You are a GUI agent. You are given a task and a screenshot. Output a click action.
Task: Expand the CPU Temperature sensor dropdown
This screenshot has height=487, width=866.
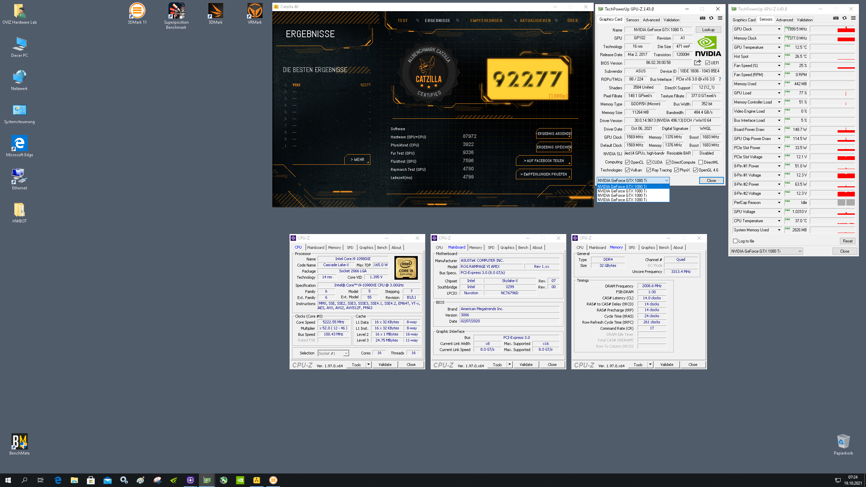(x=779, y=221)
